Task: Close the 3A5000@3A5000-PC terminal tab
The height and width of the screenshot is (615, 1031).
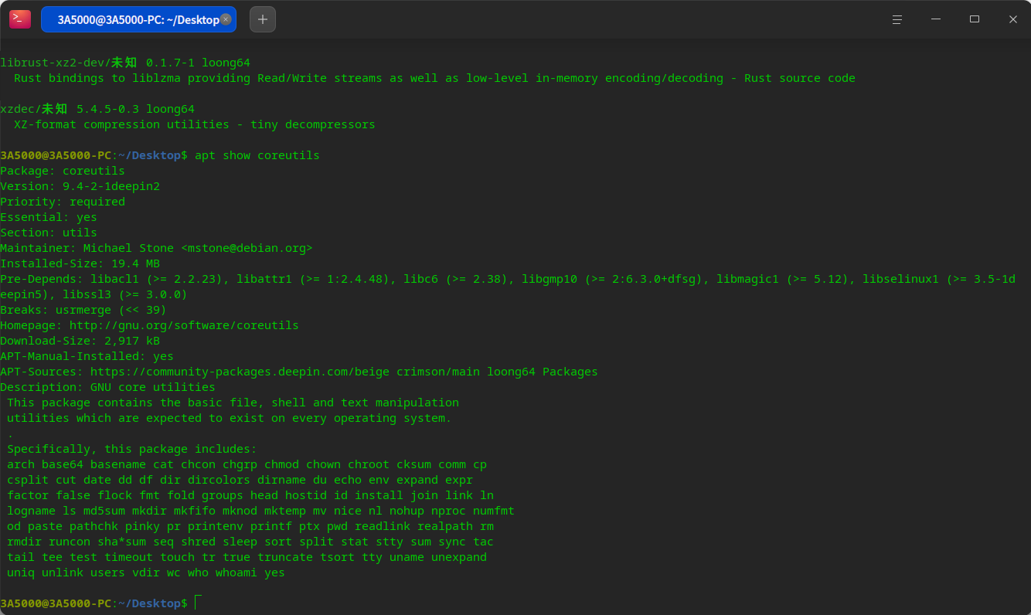Action: coord(226,19)
